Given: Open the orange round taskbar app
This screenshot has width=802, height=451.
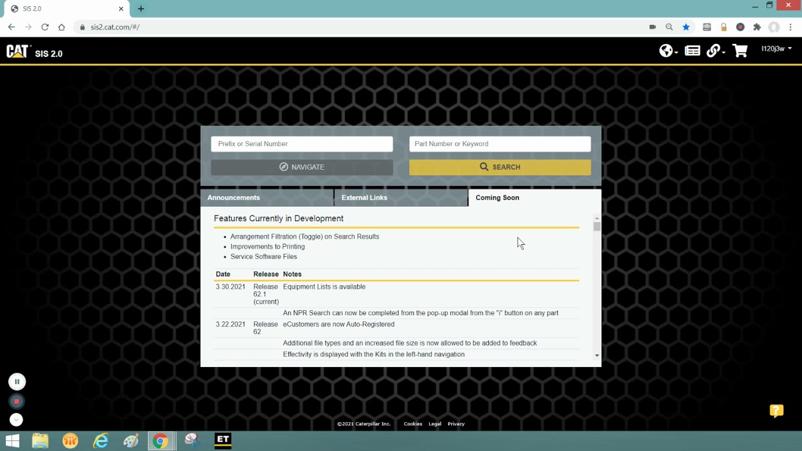Looking at the screenshot, I should click(x=70, y=441).
